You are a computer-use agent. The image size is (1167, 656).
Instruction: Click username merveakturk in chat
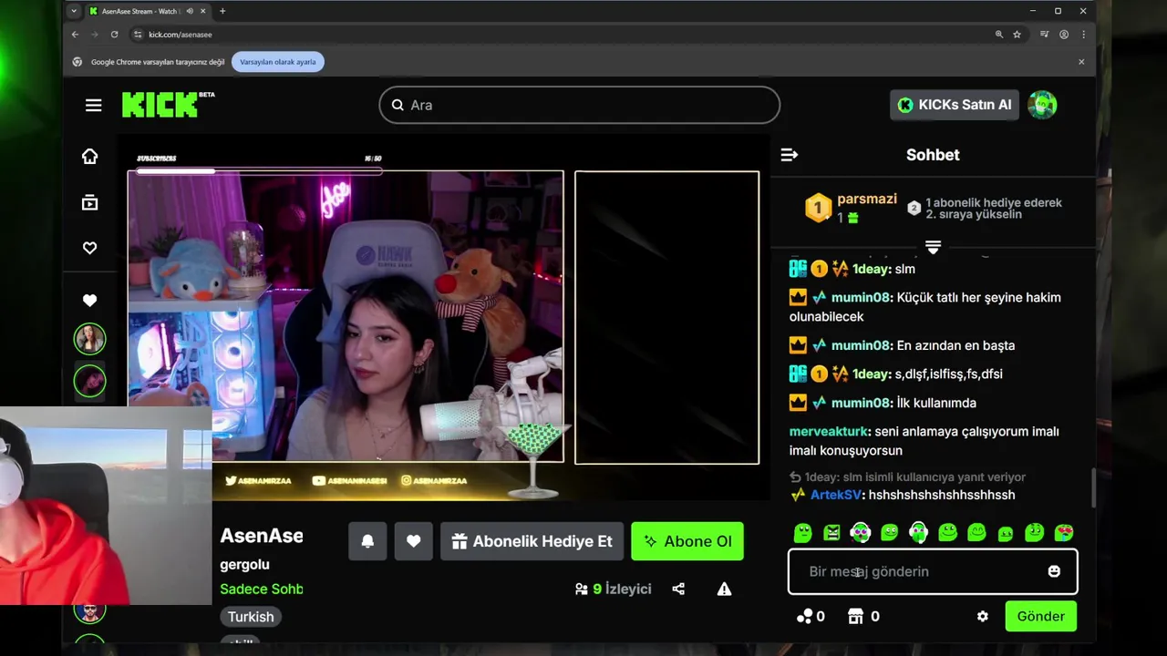click(829, 431)
